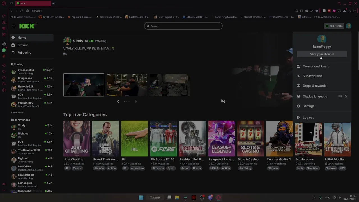This screenshot has height=202, width=359.
Task: Click the ENG language indicator in taskbar
Action: pyautogui.click(x=328, y=198)
